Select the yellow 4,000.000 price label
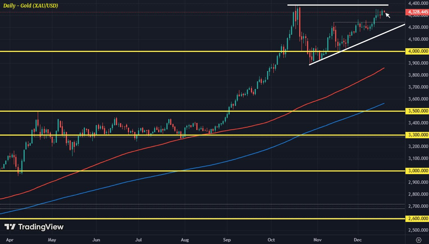This screenshot has height=244, width=429. tap(417, 51)
